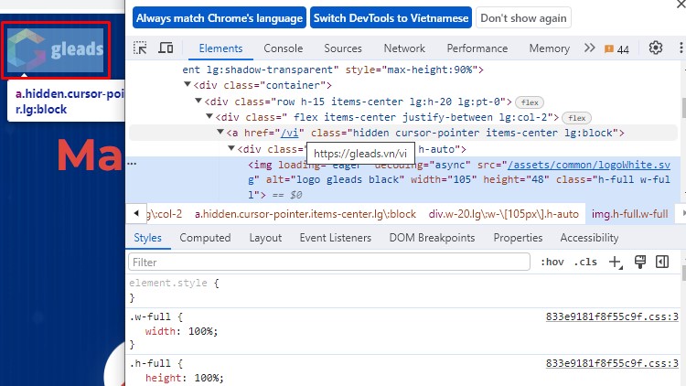
Task: Click the .h-full selector text
Action: click(x=151, y=363)
